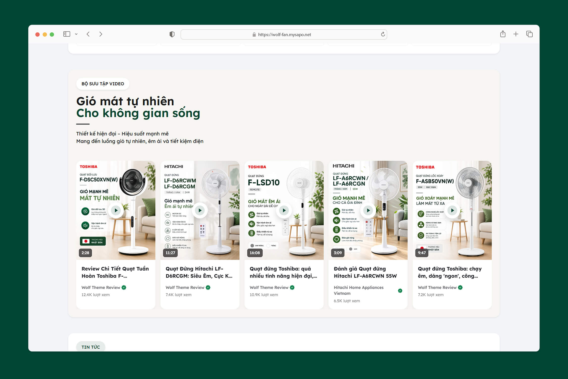Image resolution: width=568 pixels, height=379 pixels.
Task: Open the Toshiba F-DSC50XVN(W) video thumbnail
Action: click(116, 210)
